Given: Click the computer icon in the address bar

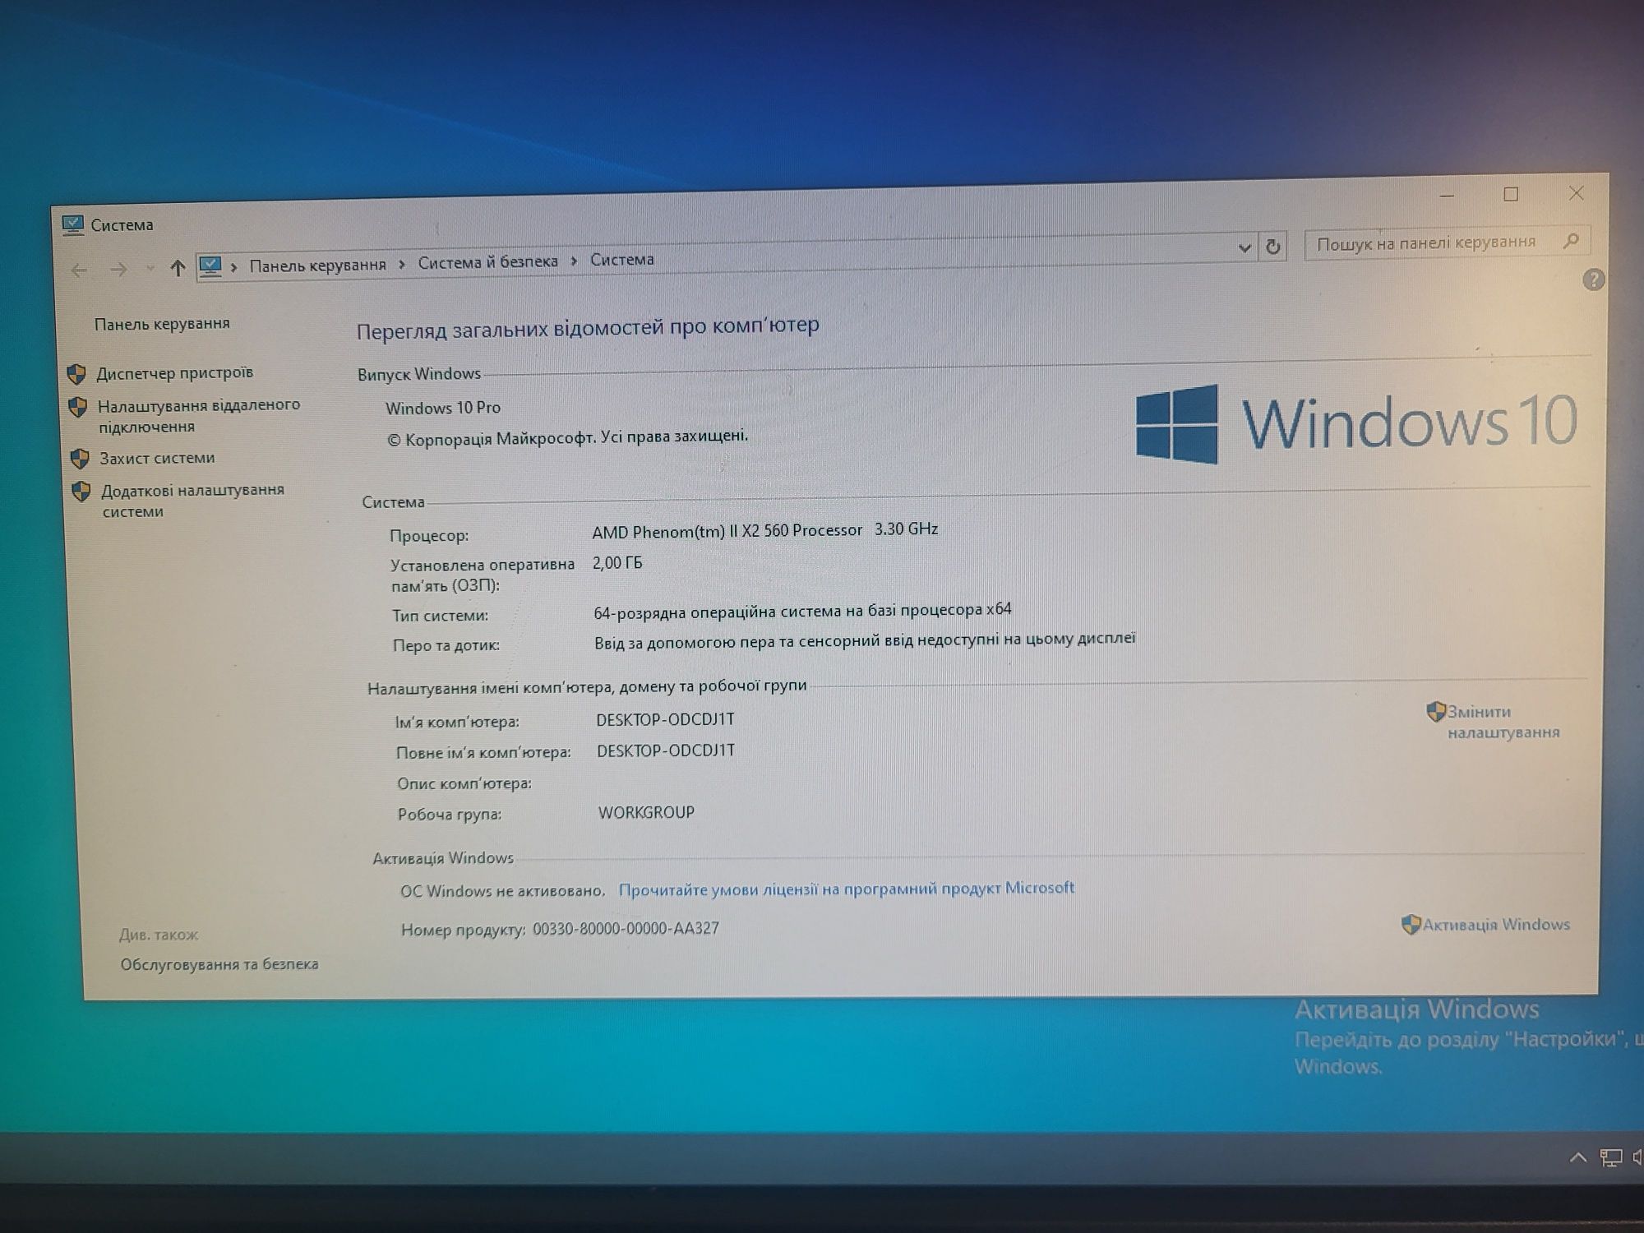Looking at the screenshot, I should (x=210, y=266).
